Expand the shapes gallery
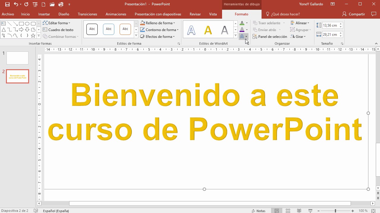380x213 pixels. pyautogui.click(x=39, y=36)
